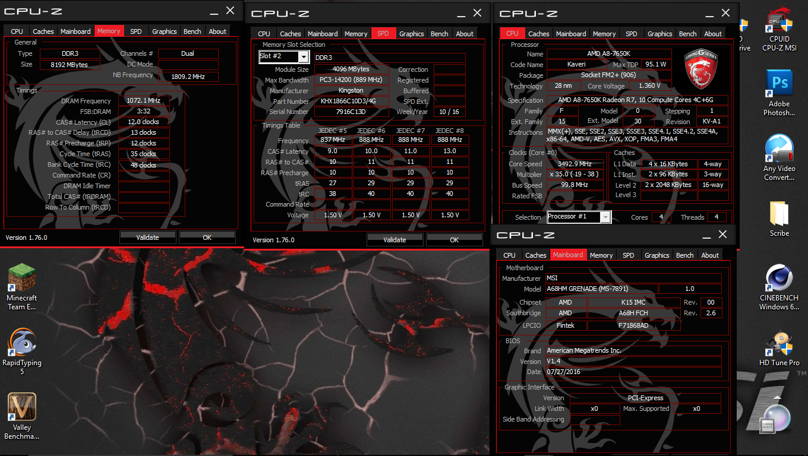This screenshot has width=808, height=456.
Task: Click the American Megatrends Inc. brand field
Action: point(633,351)
